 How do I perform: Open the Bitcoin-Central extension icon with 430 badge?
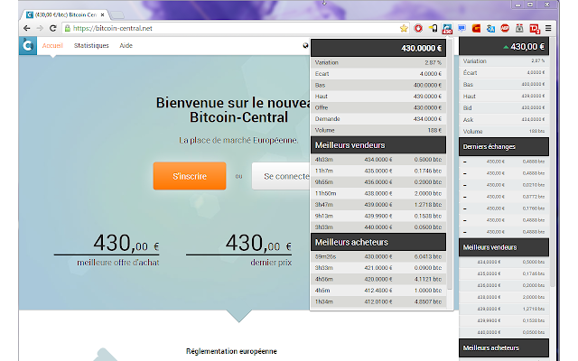click(x=447, y=29)
